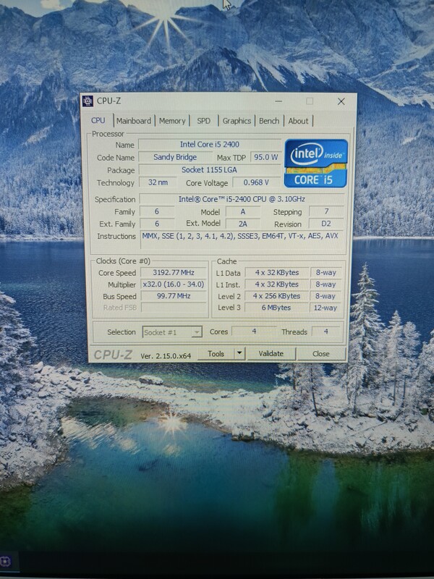The image size is (434, 579).
Task: Click the Max TDP value '95.0 W'
Action: click(265, 157)
